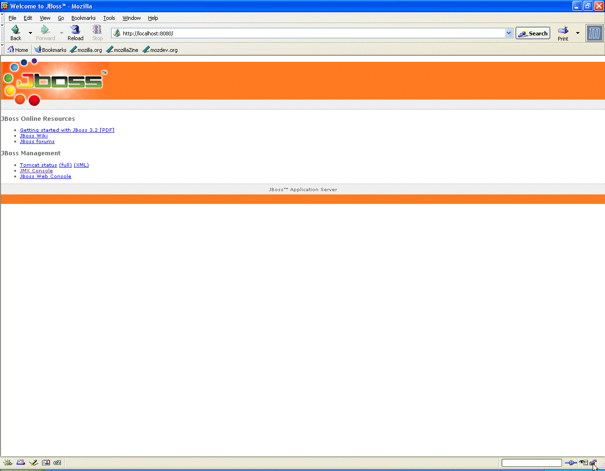Click the cookie/privacy eye status icon

(584, 463)
